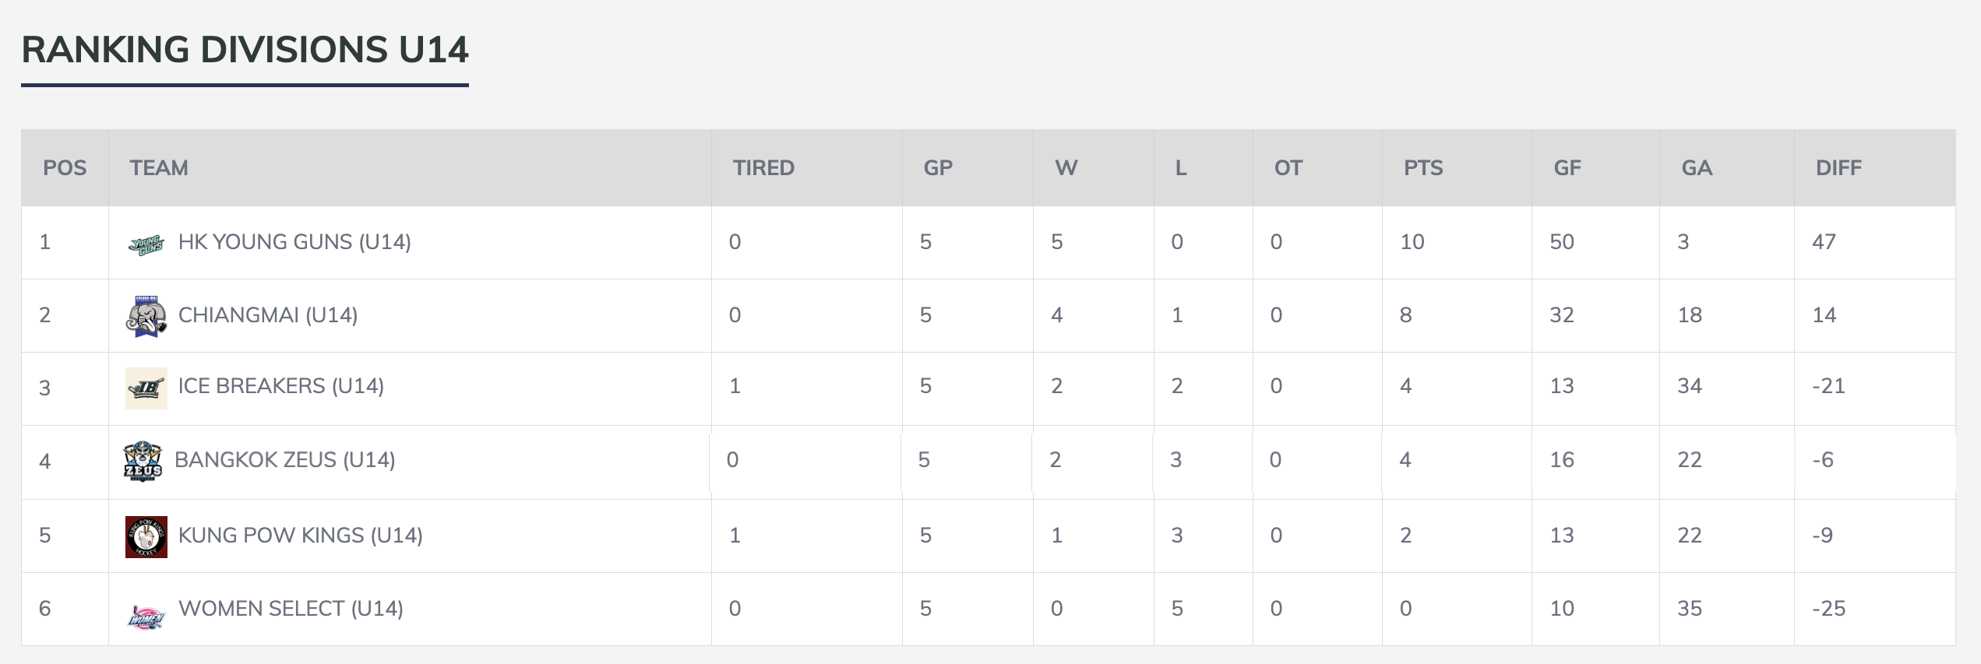
Task: Click the Chiangmai elephant logo
Action: coord(146,316)
